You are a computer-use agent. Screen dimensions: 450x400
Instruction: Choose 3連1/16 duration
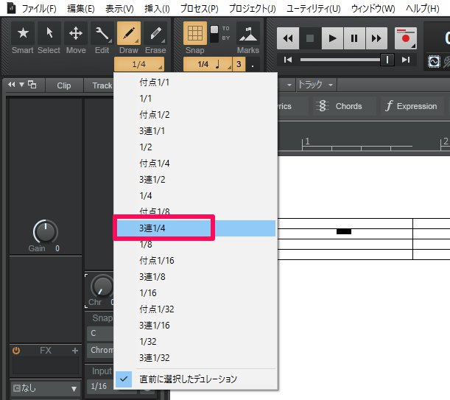tap(195, 326)
